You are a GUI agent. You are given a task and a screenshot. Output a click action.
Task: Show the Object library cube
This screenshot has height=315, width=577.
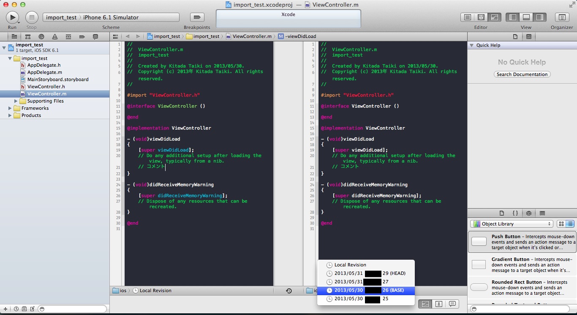[529, 213]
